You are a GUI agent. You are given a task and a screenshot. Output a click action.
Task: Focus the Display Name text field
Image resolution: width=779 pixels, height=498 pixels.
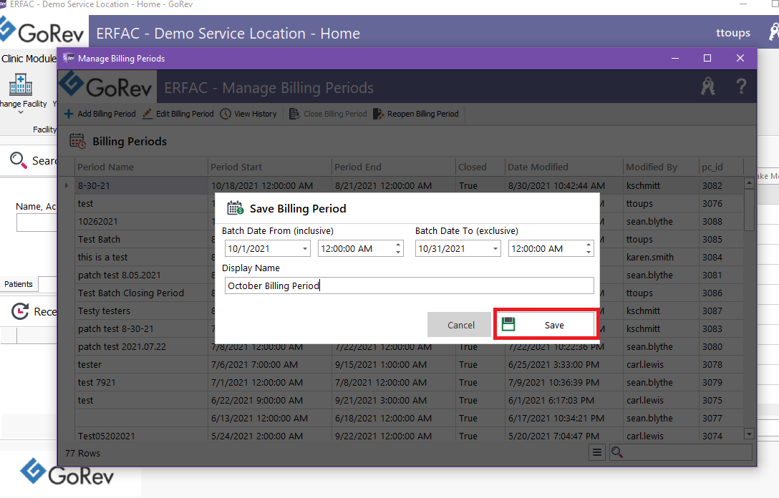(410, 285)
